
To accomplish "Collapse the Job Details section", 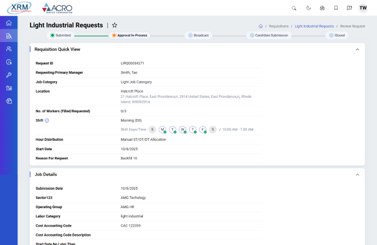I will coord(357,174).
